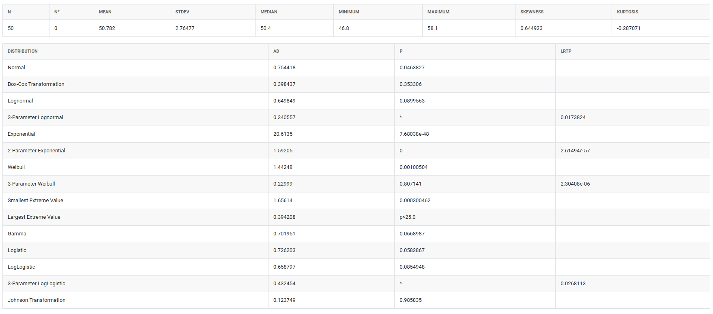This screenshot has width=713, height=314.
Task: Click the DISTRIBUTION column header
Action: pos(23,51)
